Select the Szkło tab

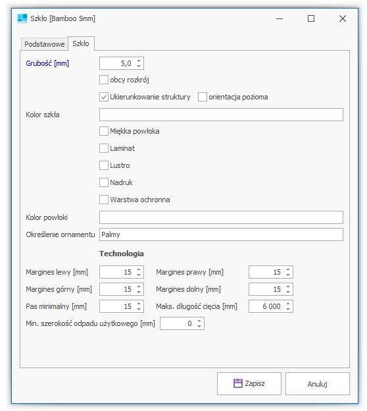(81, 43)
